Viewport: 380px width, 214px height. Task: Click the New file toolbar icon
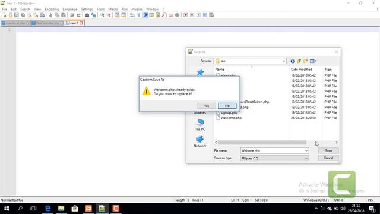[4, 15]
